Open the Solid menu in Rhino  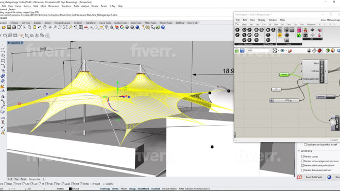[36, 6]
